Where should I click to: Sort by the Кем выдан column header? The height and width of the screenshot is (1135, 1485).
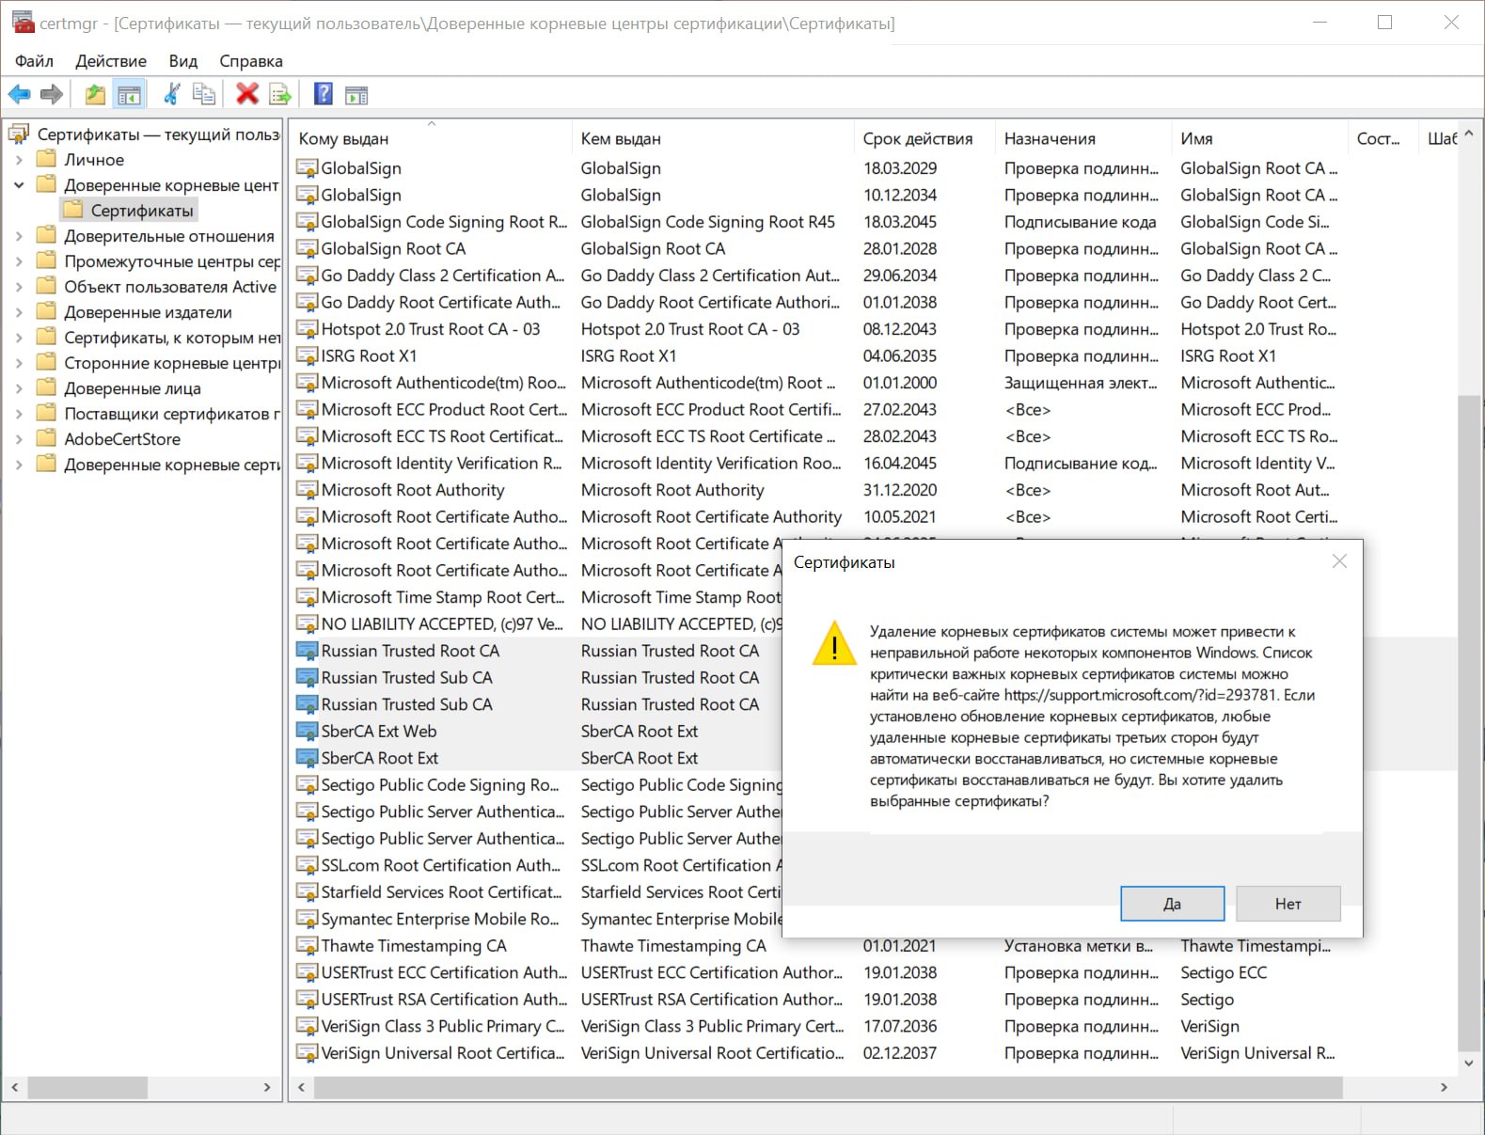(713, 138)
